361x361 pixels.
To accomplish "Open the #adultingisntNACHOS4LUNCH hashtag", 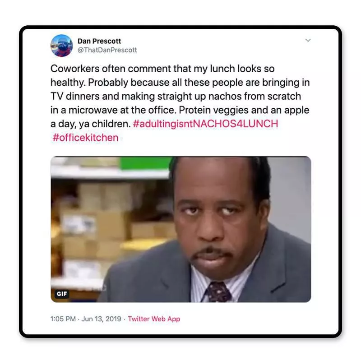I will pyautogui.click(x=205, y=124).
